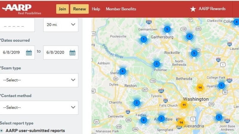Open the Help menu item
The width and height of the screenshot is (239, 134).
click(x=96, y=9)
